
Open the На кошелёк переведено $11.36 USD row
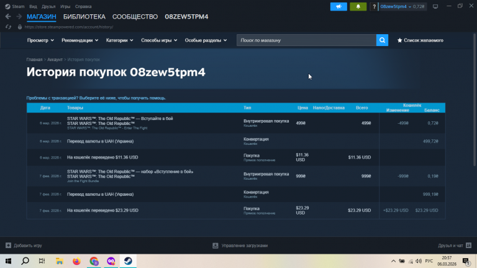tap(236, 157)
